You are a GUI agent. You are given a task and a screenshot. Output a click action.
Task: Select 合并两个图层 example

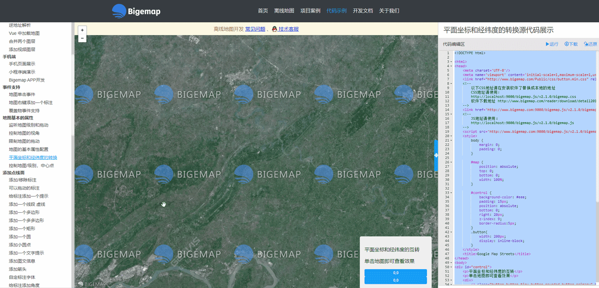(22, 41)
